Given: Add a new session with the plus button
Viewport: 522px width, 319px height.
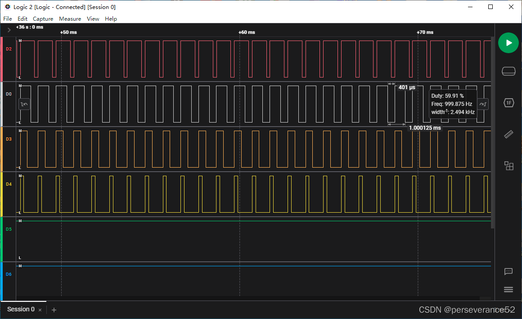Looking at the screenshot, I should 54,310.
